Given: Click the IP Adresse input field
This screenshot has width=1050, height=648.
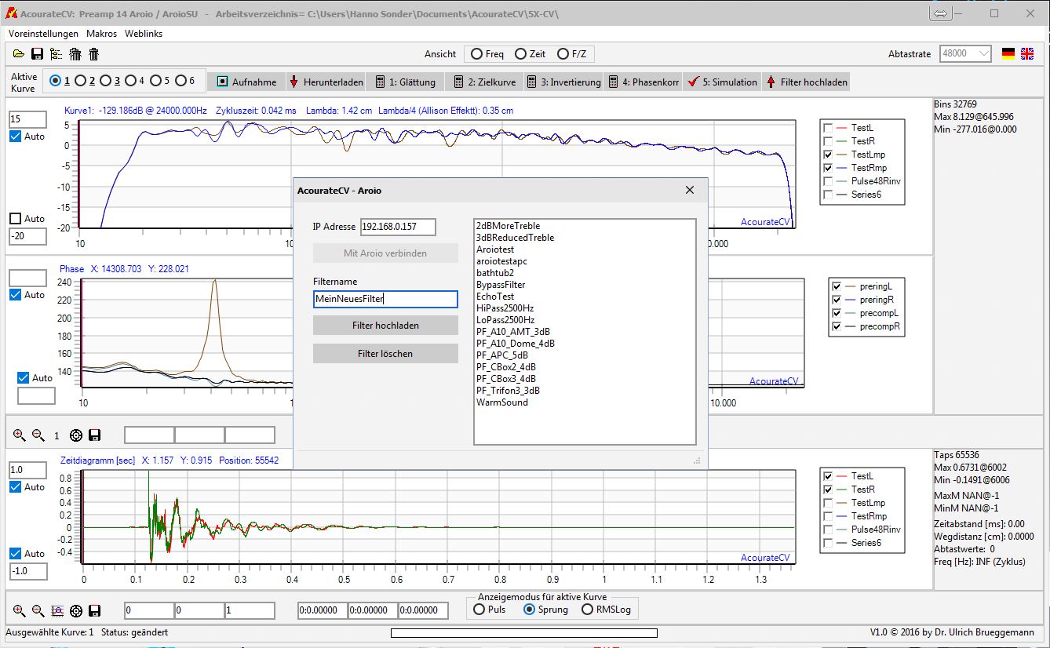Looking at the screenshot, I should (398, 227).
